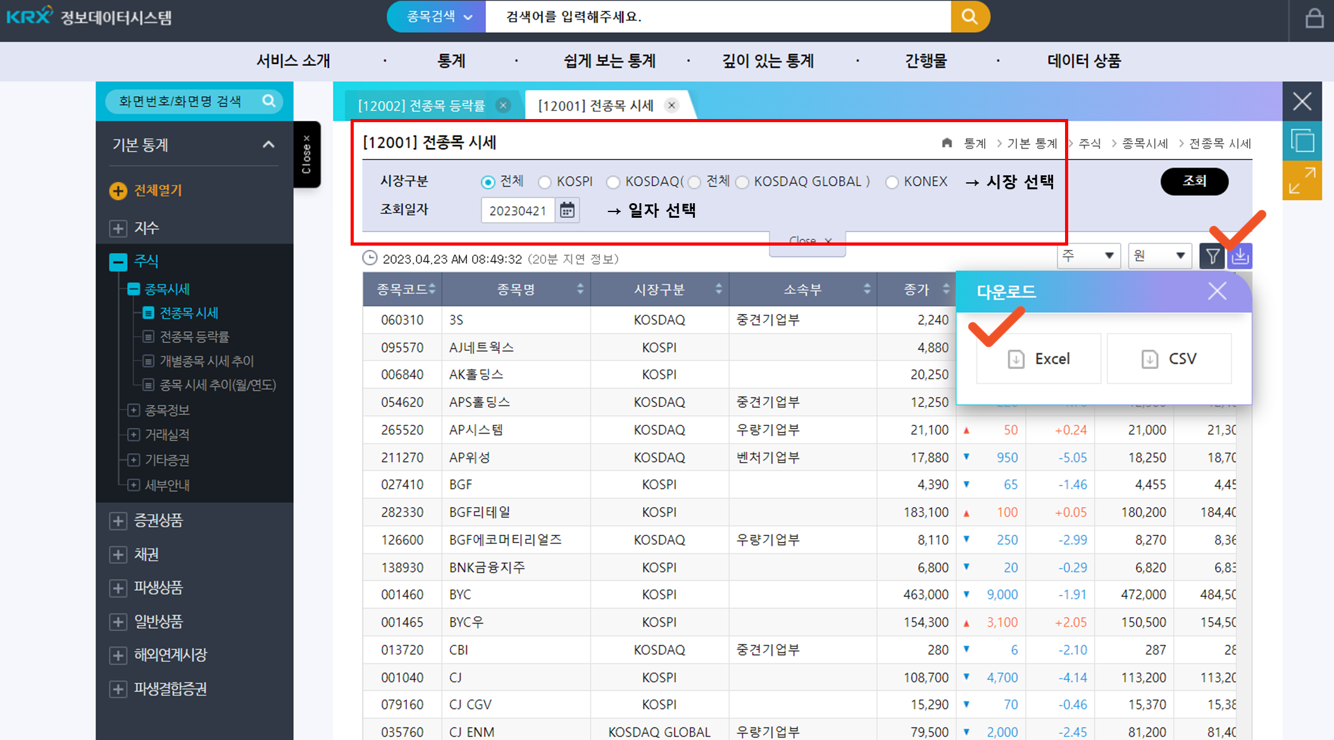The height and width of the screenshot is (740, 1334).
Task: Click the download icon above table
Action: 1240,256
